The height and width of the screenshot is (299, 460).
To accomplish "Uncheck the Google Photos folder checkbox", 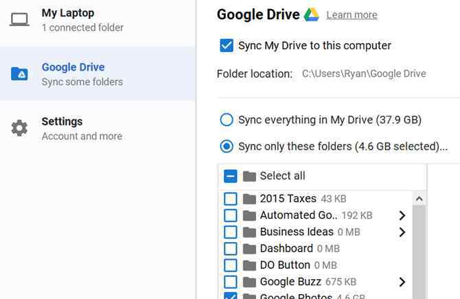I will [230, 296].
